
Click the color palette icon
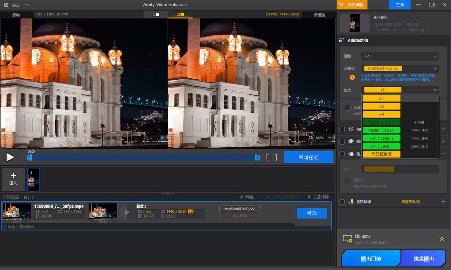point(351,141)
